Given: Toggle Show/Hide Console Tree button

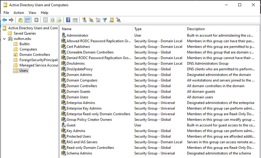Looking at the screenshot, I should tap(27, 20).
